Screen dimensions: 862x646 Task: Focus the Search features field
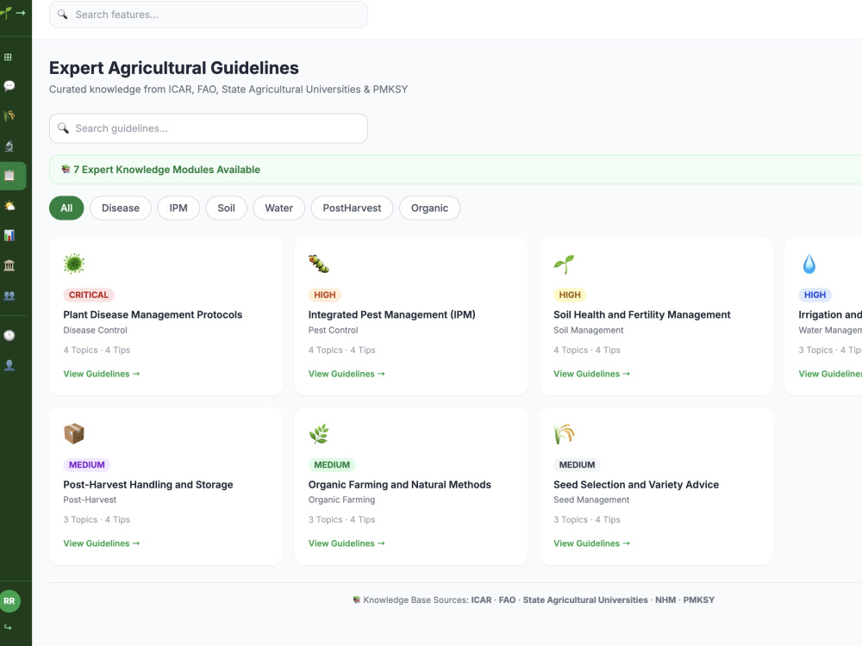click(x=209, y=15)
